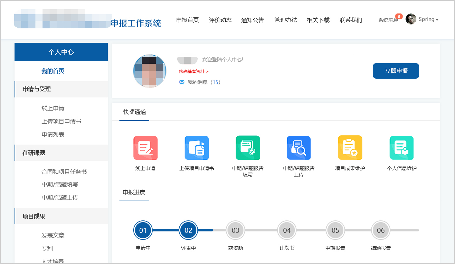The width and height of the screenshot is (455, 264).
Task: Click the 项目成果维护 clipboard icon
Action: [x=350, y=148]
